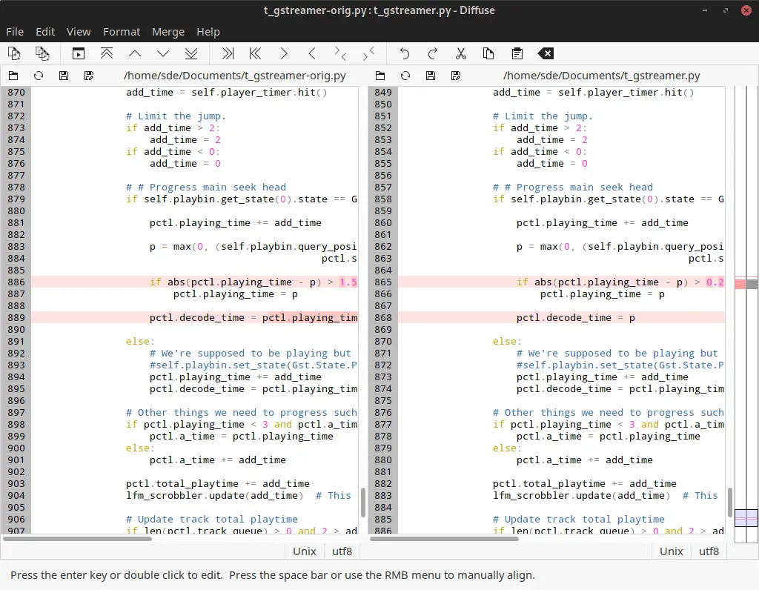This screenshot has width=759, height=590.
Task: Open a file in the t_gstreamer-orig.py pane
Action: [x=13, y=76]
